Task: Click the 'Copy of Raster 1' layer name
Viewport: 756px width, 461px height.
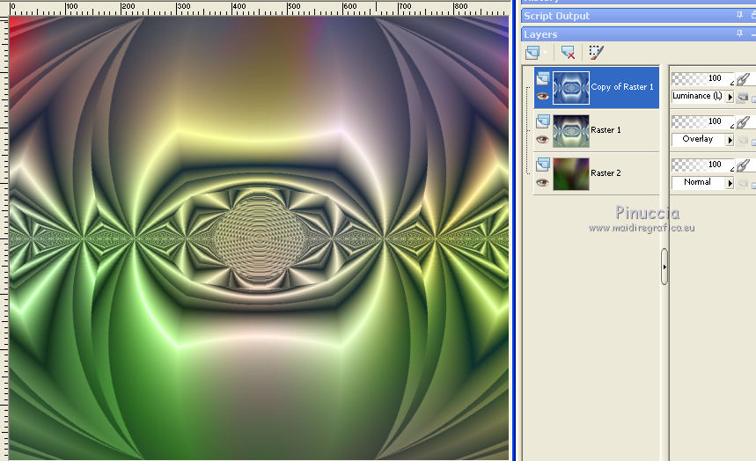Action: point(622,87)
